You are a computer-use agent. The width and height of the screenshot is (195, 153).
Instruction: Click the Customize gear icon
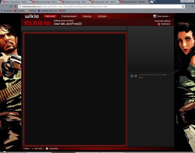click(x=47, y=149)
